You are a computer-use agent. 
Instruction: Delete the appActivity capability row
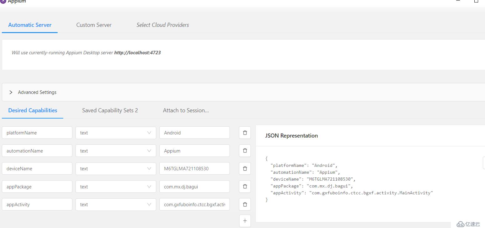coord(245,205)
